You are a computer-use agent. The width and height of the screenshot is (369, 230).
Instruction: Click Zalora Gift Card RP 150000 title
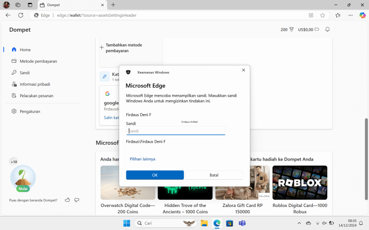[242, 208]
